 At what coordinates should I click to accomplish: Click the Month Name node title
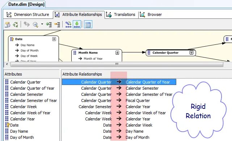(88, 53)
